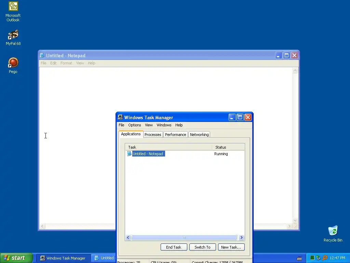Select the Untitled - Notepad task row

185,154
